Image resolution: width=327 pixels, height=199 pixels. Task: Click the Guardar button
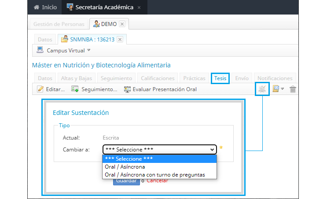(126, 181)
